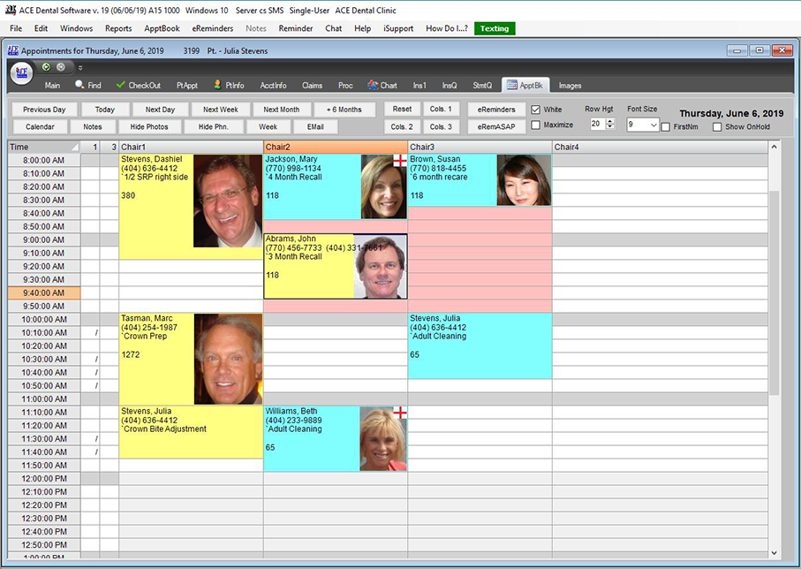Click the gray forward arrow icon

pyautogui.click(x=61, y=67)
